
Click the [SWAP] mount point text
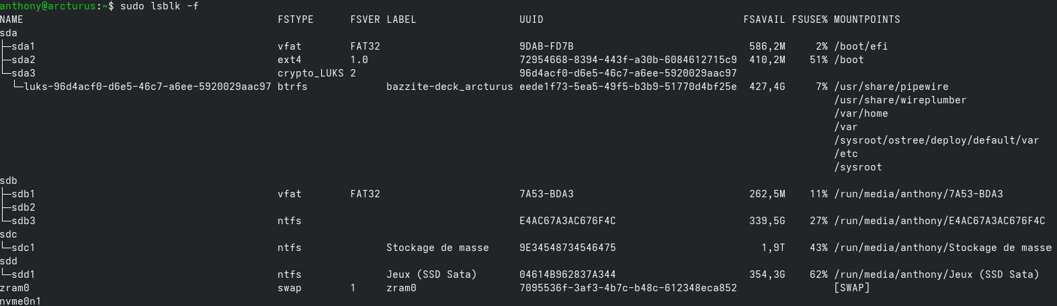851,288
